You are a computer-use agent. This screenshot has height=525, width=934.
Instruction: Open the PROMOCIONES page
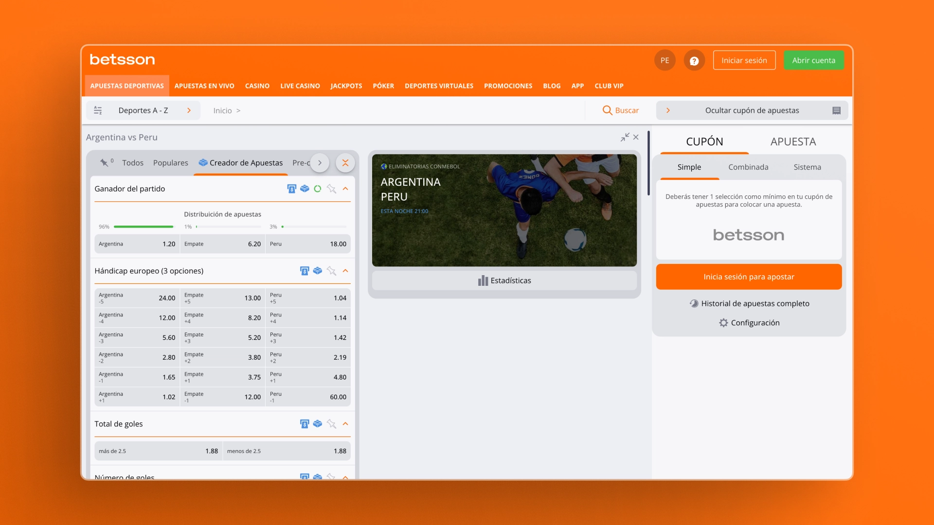508,86
